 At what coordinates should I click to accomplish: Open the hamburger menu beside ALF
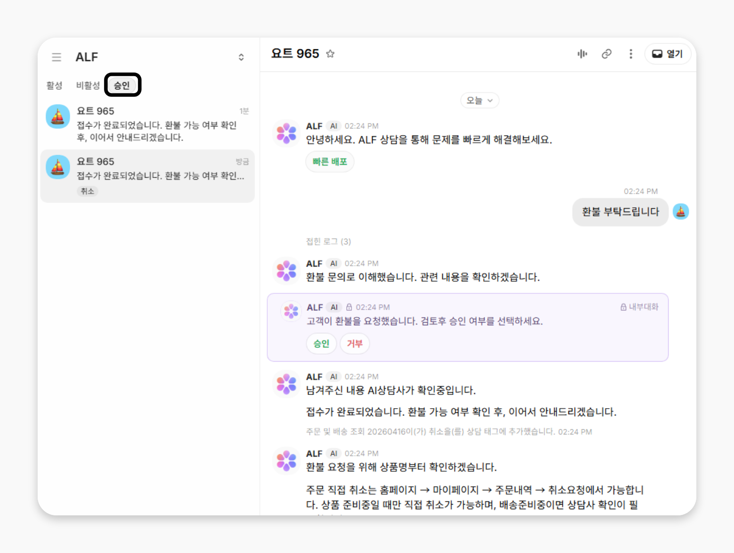tap(56, 57)
